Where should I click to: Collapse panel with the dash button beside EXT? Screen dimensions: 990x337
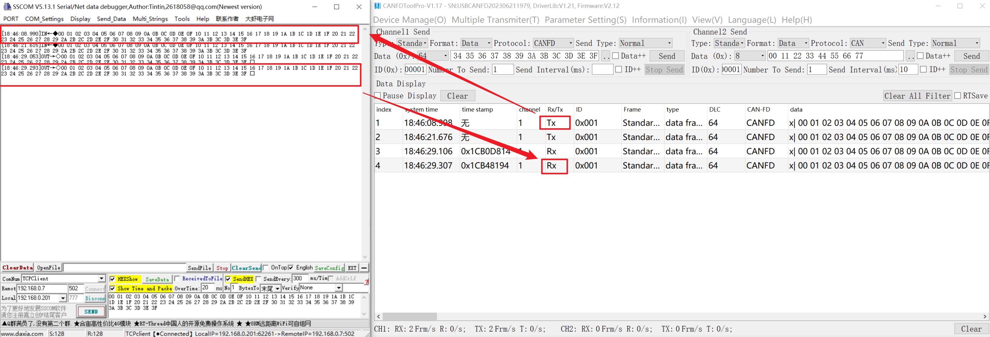pyautogui.click(x=364, y=268)
